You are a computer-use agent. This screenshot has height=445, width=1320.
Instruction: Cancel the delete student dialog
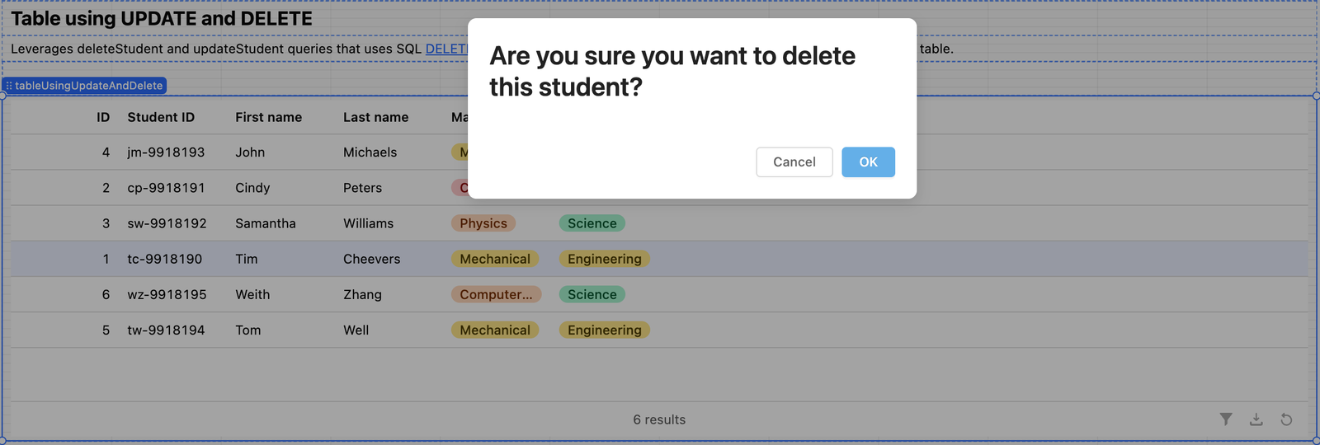click(x=794, y=162)
